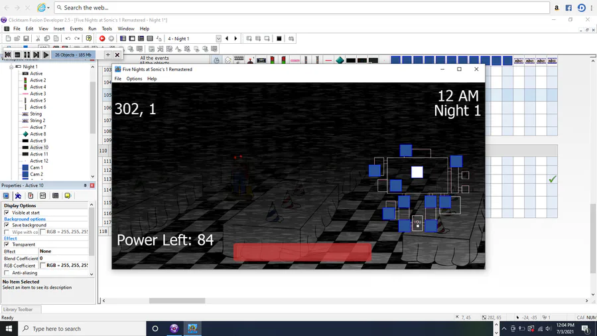The image size is (597, 336).
Task: Toggle the Wipe with color checkbox
Action: pos(7,232)
